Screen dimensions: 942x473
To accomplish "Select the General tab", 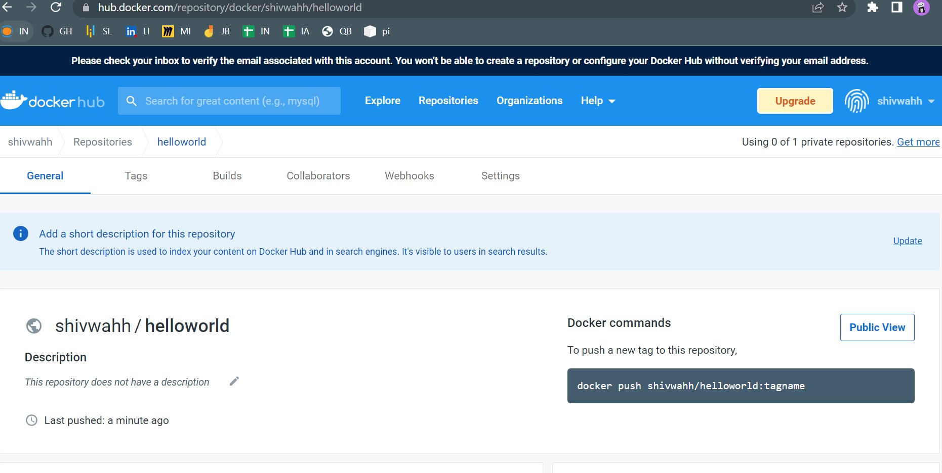I will tap(45, 176).
